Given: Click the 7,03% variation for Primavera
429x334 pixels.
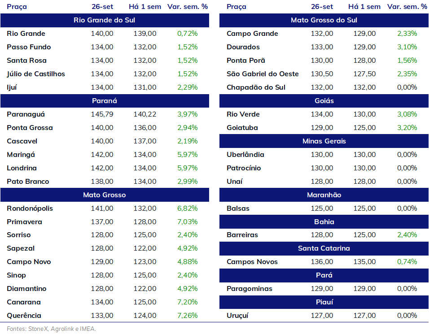Looking at the screenshot, I should [x=188, y=222].
